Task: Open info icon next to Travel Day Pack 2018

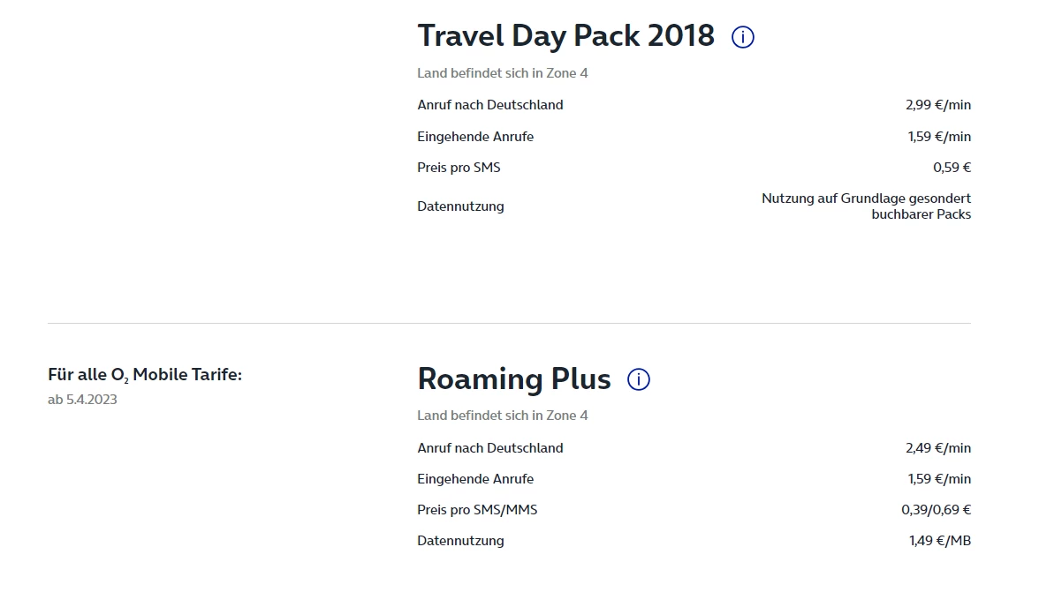Action: [743, 37]
